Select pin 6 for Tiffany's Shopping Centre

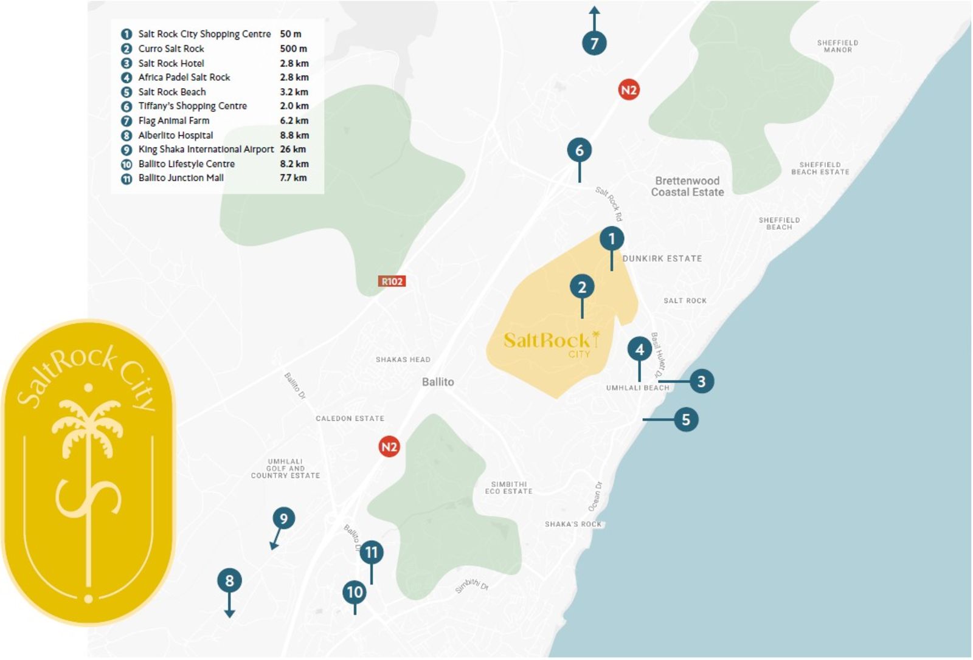click(579, 151)
